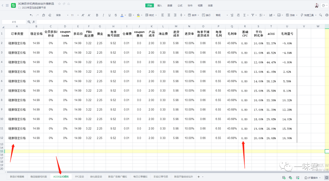The height and width of the screenshot is (181, 329).
Task: Toggle italic formatting
Action: (103, 15)
